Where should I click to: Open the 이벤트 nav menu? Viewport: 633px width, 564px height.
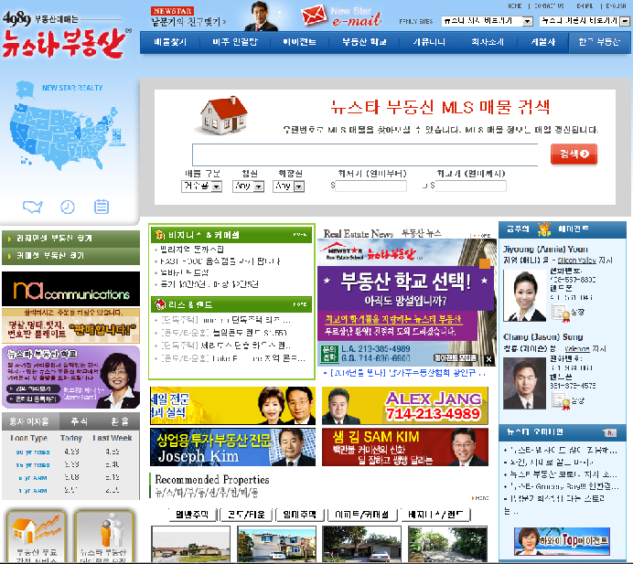click(299, 42)
